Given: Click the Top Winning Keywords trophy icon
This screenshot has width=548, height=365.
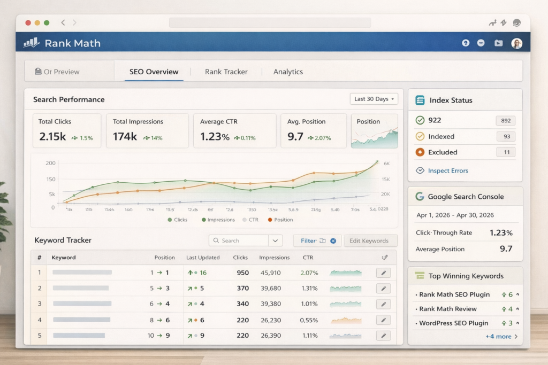Looking at the screenshot, I should [421, 276].
